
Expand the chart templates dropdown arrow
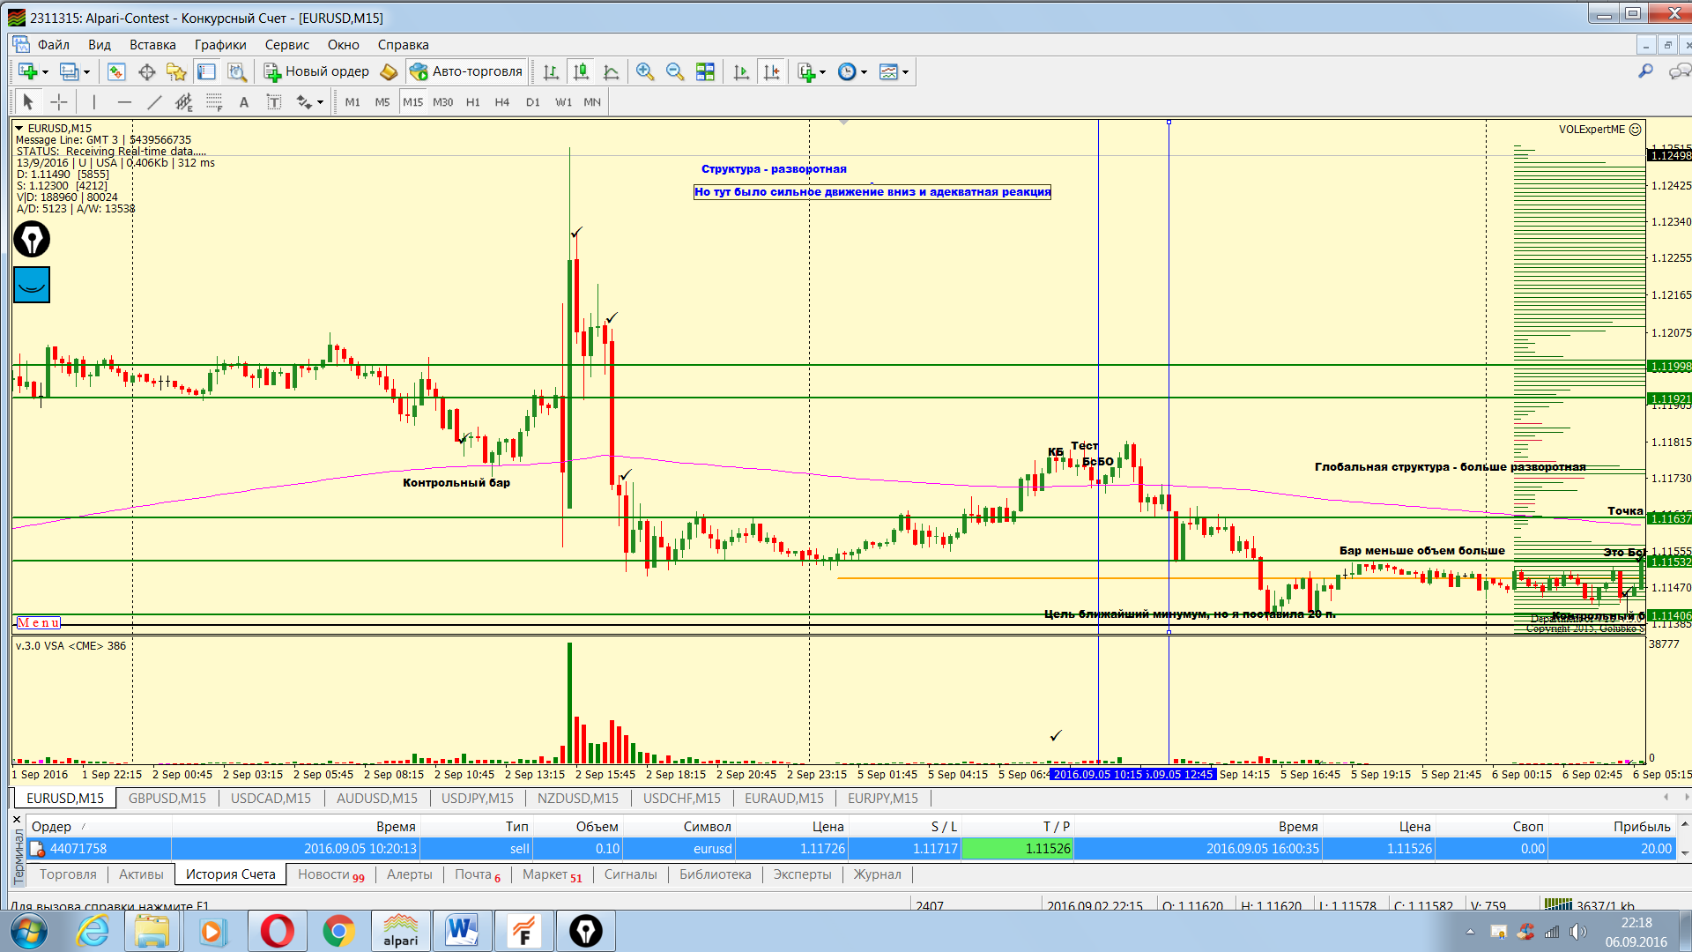[905, 72]
